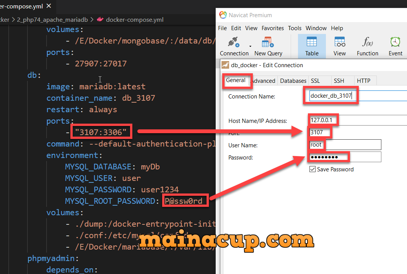Click the environment key in the editor

(72, 155)
